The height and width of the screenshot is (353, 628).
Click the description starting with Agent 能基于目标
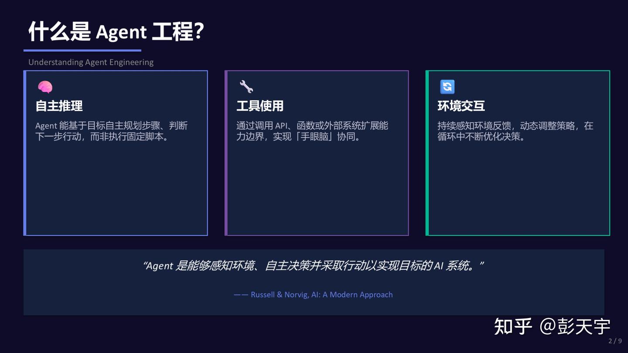tap(112, 131)
